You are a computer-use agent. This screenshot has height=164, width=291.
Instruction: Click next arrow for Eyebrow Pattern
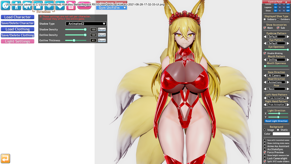click(288, 37)
